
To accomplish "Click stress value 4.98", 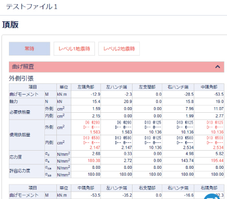I will 189,154.
